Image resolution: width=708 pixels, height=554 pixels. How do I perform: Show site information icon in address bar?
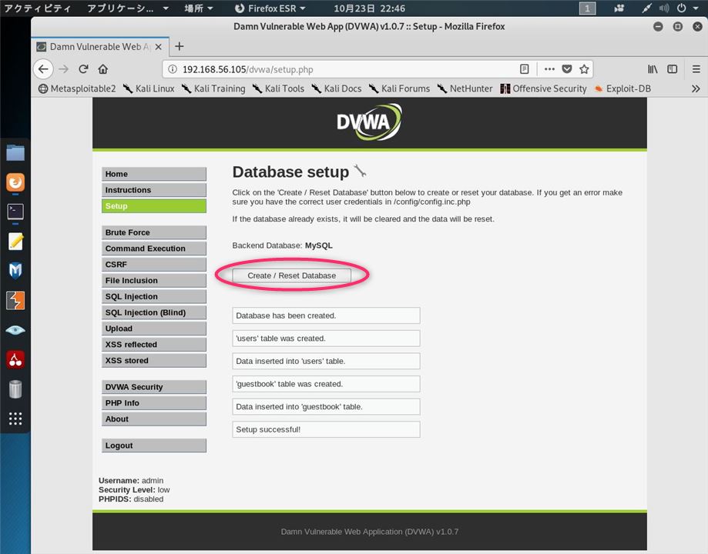[173, 69]
